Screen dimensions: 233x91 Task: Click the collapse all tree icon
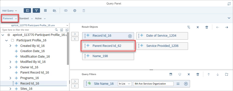67,30
